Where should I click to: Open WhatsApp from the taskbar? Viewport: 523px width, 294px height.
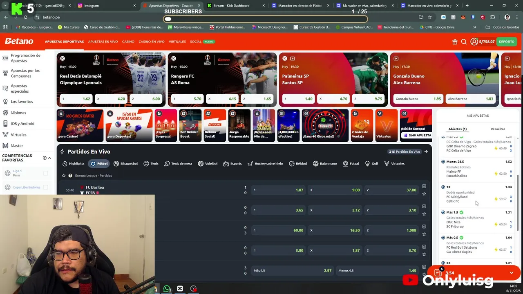pos(167,289)
